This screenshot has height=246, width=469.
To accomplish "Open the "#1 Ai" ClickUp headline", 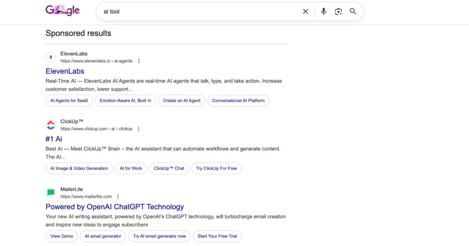I will pyautogui.click(x=54, y=139).
